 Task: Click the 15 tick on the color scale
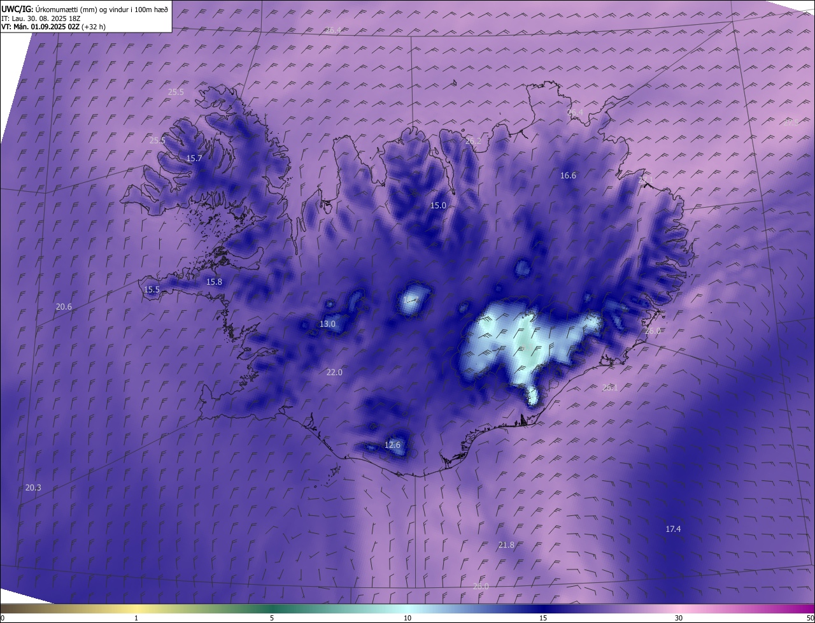point(543,618)
